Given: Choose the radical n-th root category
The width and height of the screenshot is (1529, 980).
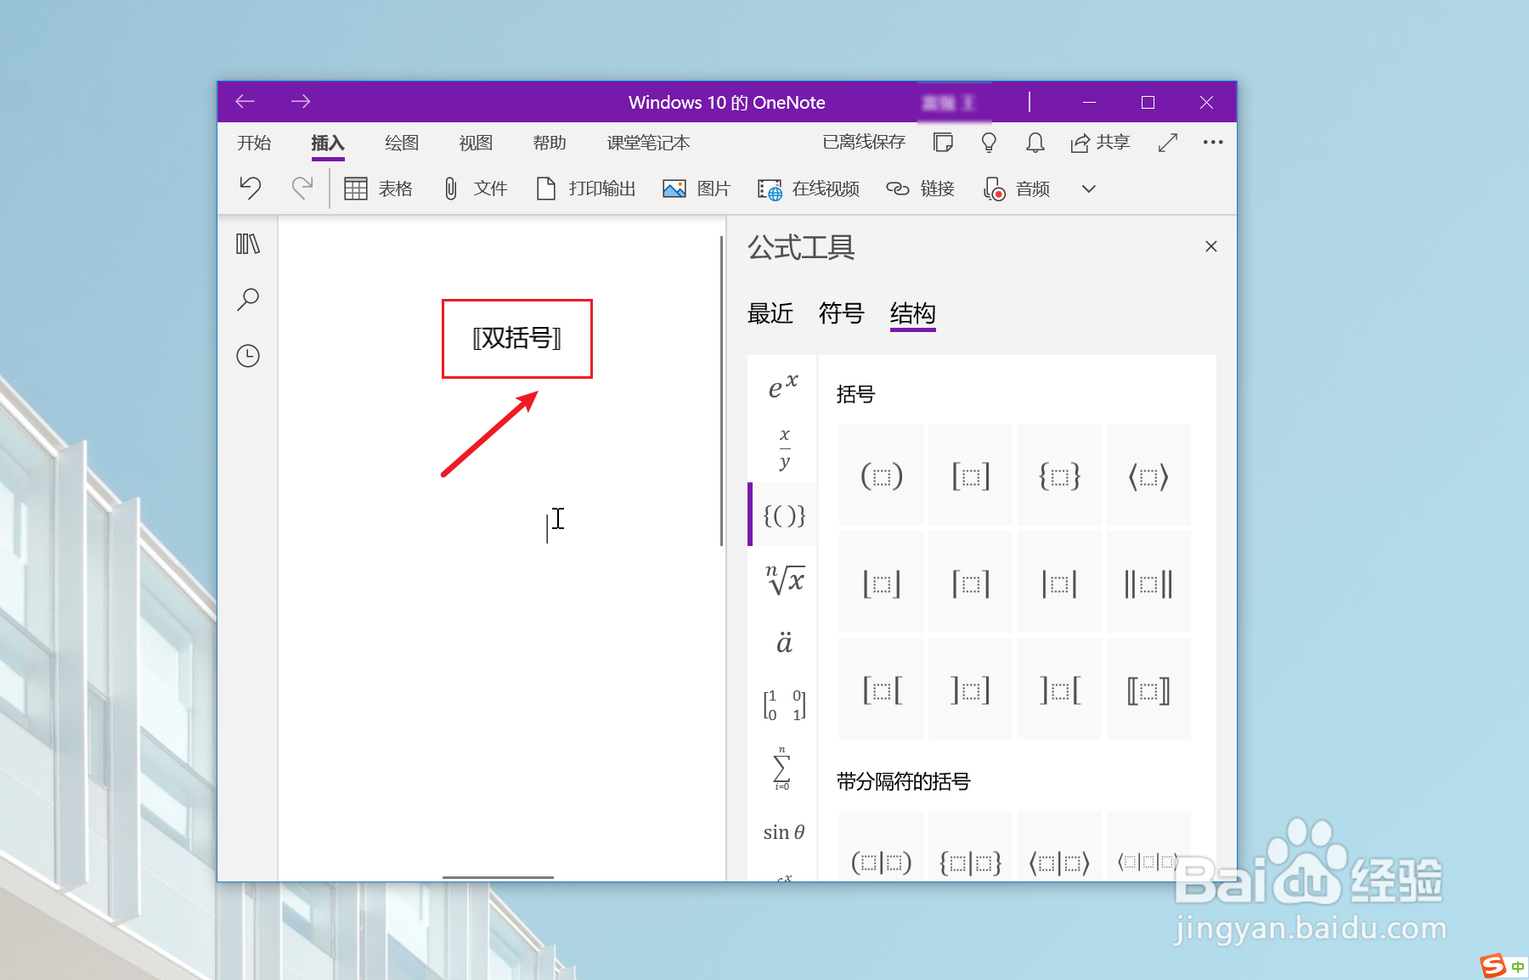Looking at the screenshot, I should pos(785,578).
